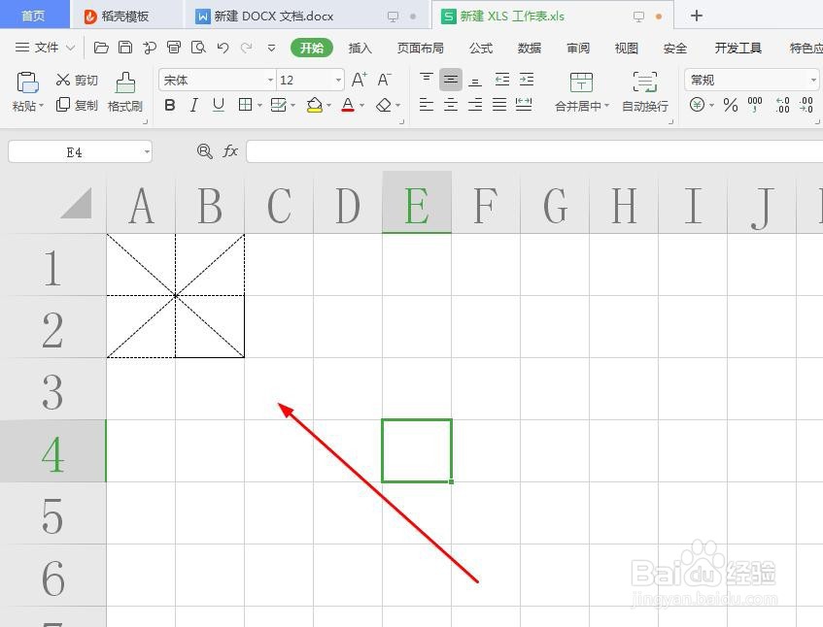
Task: Expand the 合并居中 merge dropdown
Action: coord(606,106)
